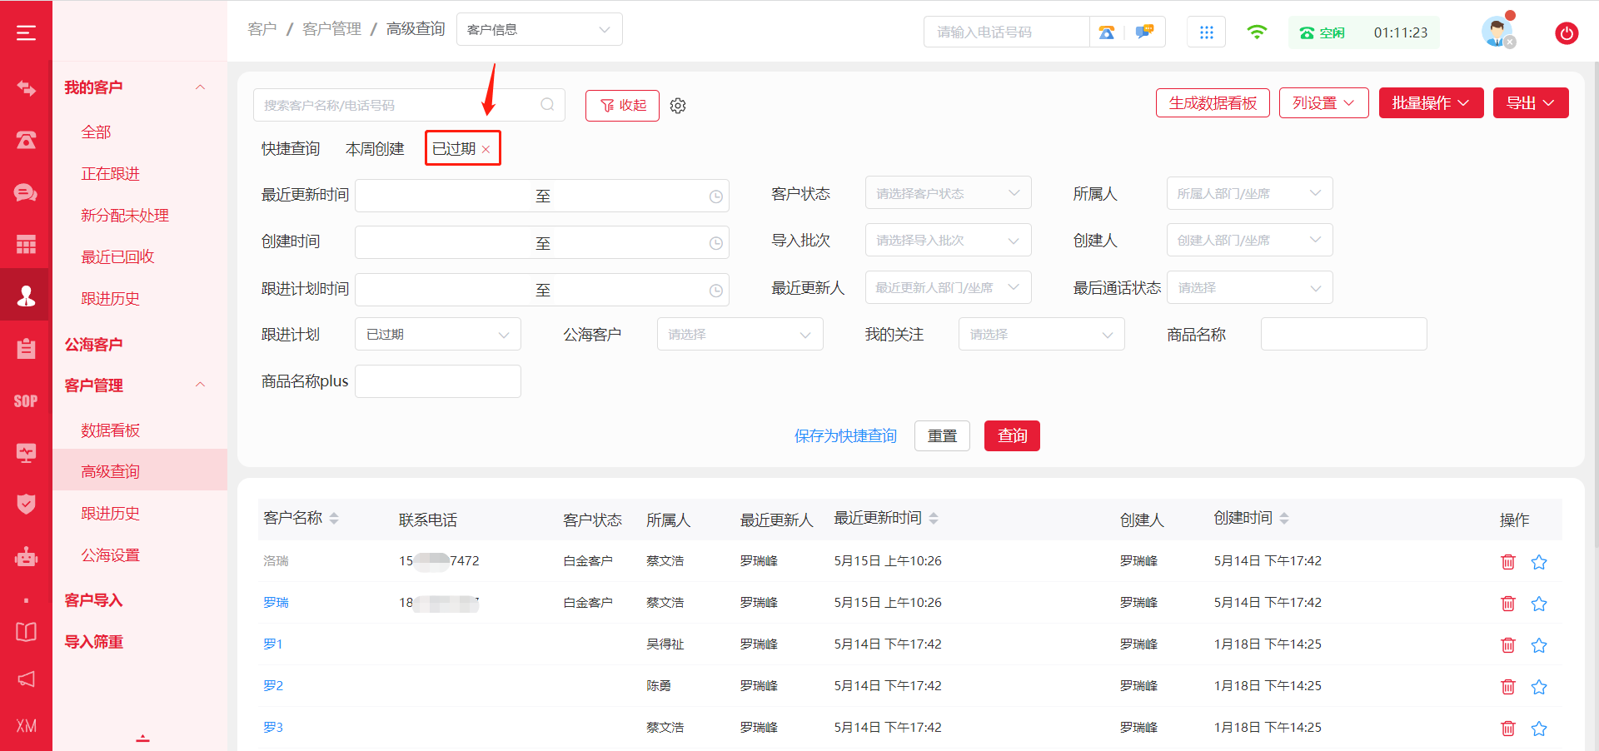Image resolution: width=1599 pixels, height=751 pixels.
Task: Switch to the 本周创建 quick query tab
Action: pyautogui.click(x=375, y=149)
